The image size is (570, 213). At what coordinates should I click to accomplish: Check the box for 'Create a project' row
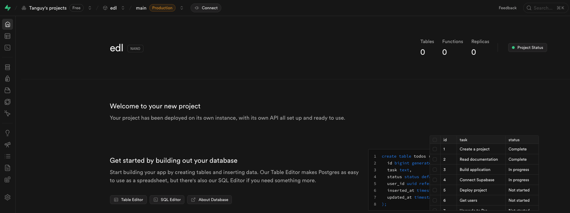435,149
